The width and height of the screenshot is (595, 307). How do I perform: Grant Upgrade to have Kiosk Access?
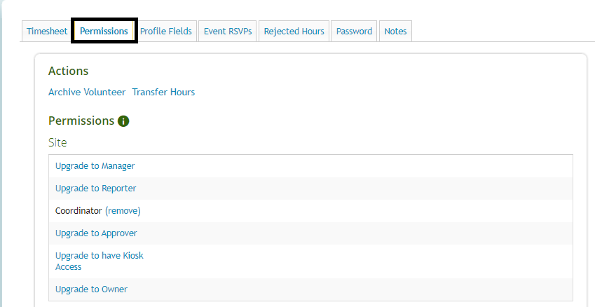pyautogui.click(x=99, y=256)
